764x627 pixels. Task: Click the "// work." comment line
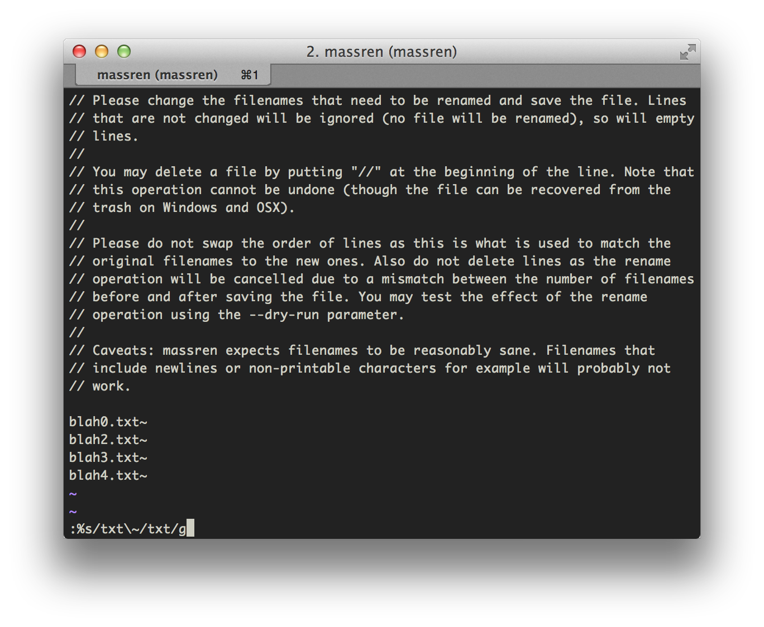pos(99,386)
